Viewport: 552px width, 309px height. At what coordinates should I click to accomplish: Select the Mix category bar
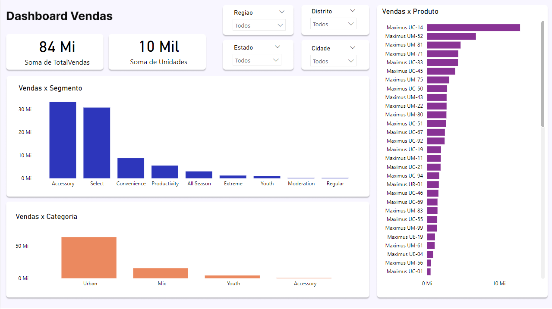click(x=161, y=273)
